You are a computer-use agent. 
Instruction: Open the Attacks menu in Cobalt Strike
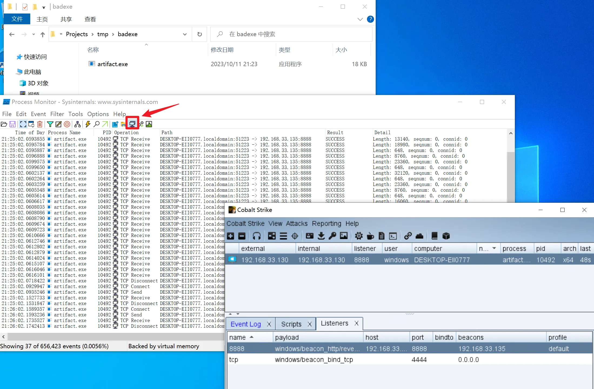[x=296, y=224]
